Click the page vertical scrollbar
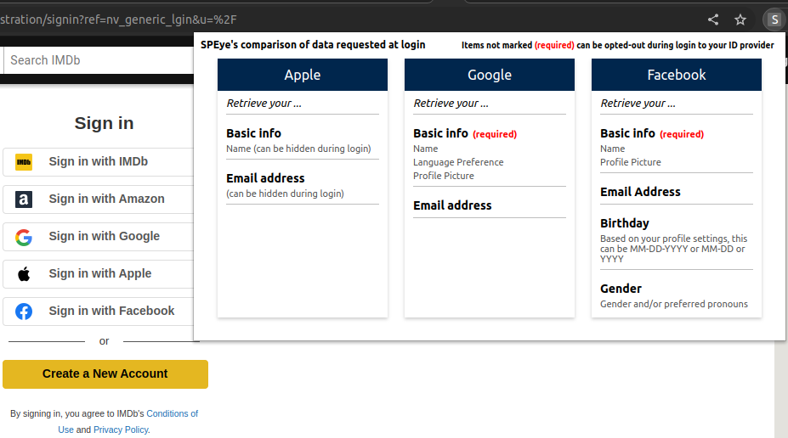Viewport: 788px width, 438px height. click(780, 389)
